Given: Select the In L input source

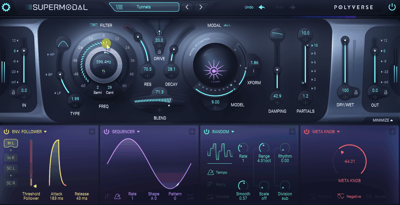Looking at the screenshot, I should (11, 143).
